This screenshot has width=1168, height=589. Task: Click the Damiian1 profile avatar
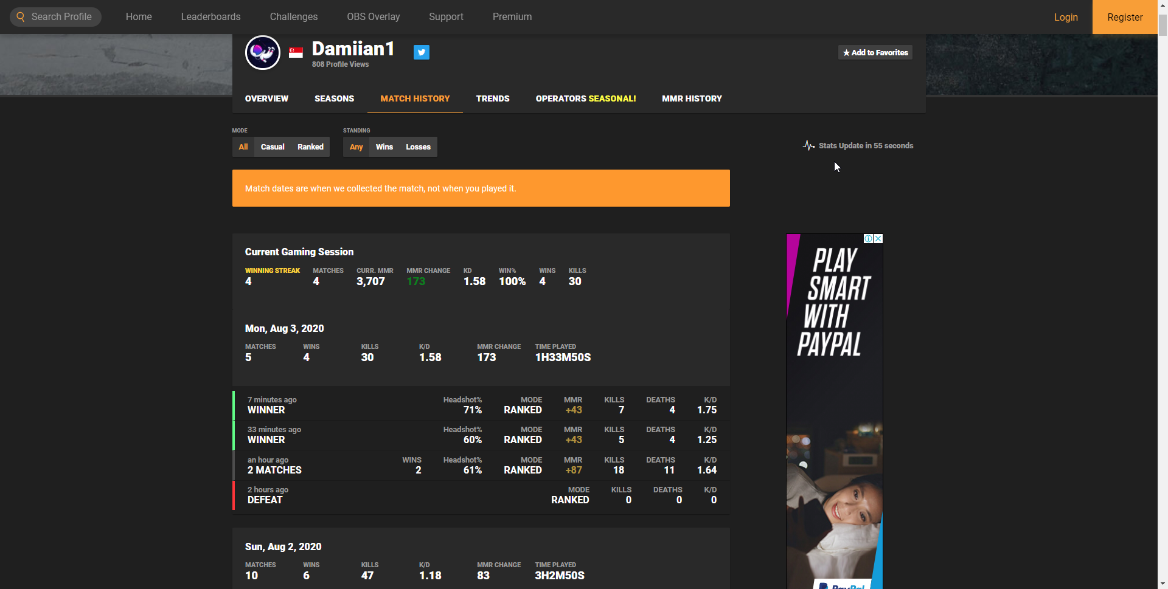pos(262,53)
